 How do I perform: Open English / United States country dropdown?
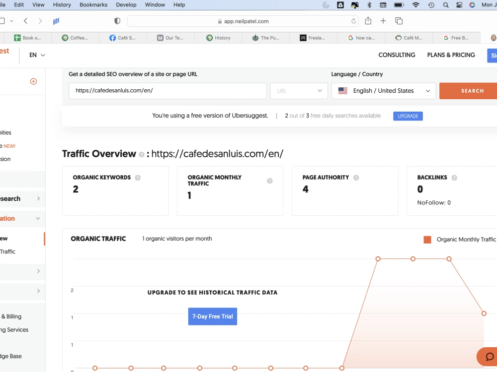point(384,91)
